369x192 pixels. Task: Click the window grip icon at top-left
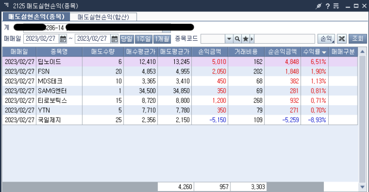6,5
